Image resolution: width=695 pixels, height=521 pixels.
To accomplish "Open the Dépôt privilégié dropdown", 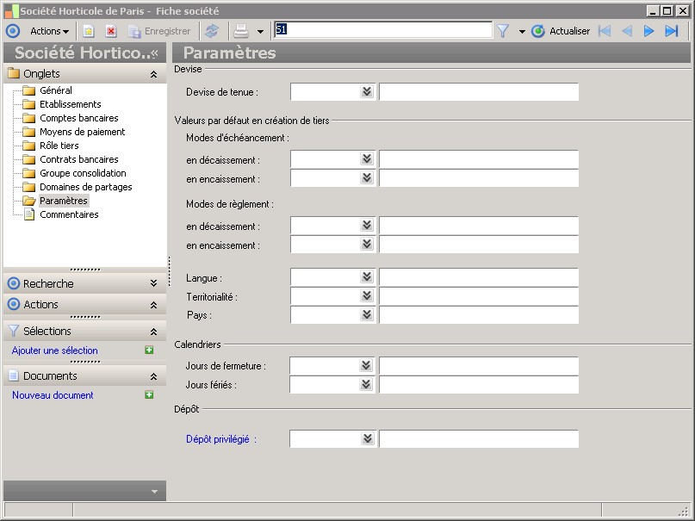I will point(367,439).
